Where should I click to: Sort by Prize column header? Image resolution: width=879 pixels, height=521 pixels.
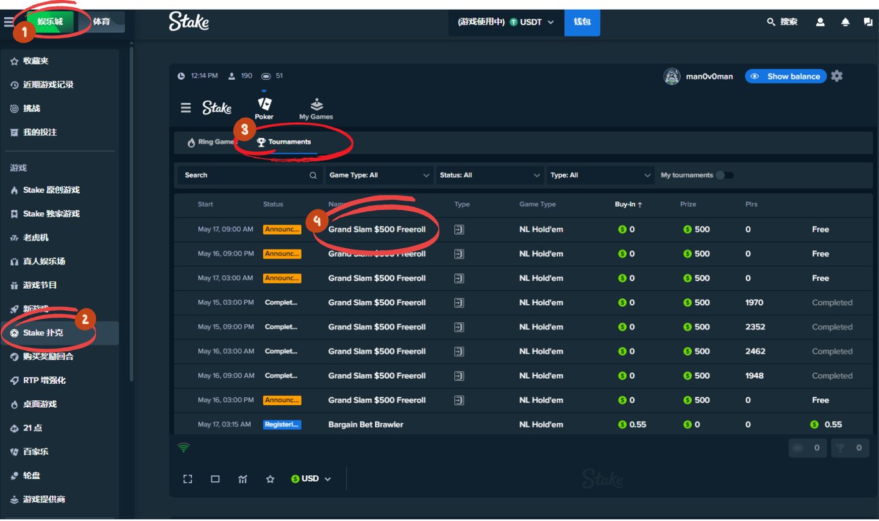coord(689,205)
